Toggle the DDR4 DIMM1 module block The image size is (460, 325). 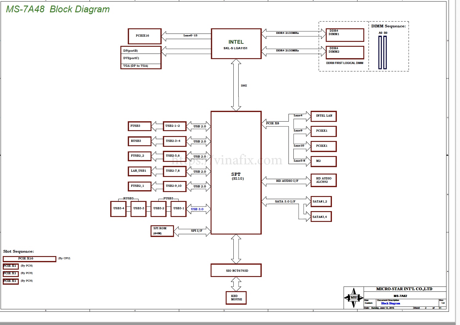345,35
